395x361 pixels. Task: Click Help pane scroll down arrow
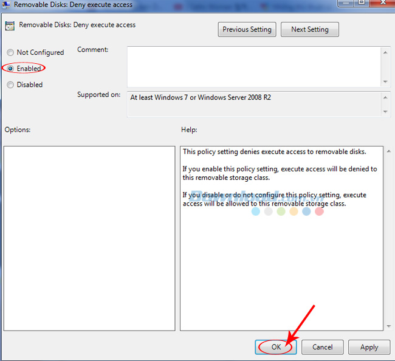coord(389,326)
